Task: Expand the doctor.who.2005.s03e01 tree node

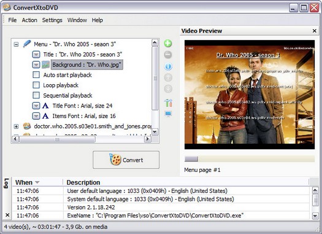Action: click(x=16, y=127)
